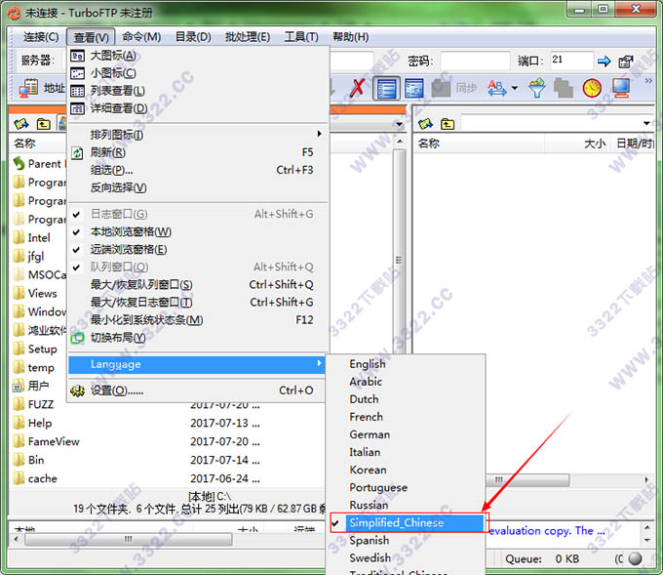
Task: Click the status indicator ball in status bar
Action: (x=635, y=559)
